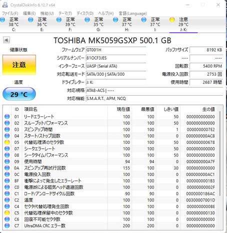
Task: Click the yellow 注意 health status button
Action: (x=19, y=65)
